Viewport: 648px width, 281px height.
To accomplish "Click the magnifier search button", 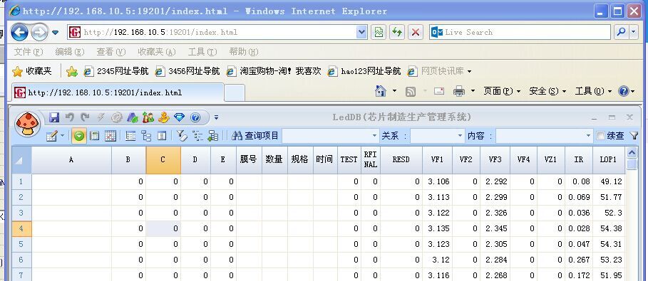I will pyautogui.click(x=621, y=32).
